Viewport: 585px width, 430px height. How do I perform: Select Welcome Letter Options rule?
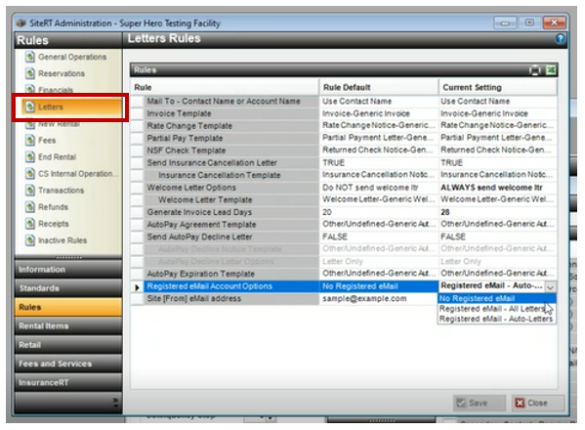coord(231,188)
